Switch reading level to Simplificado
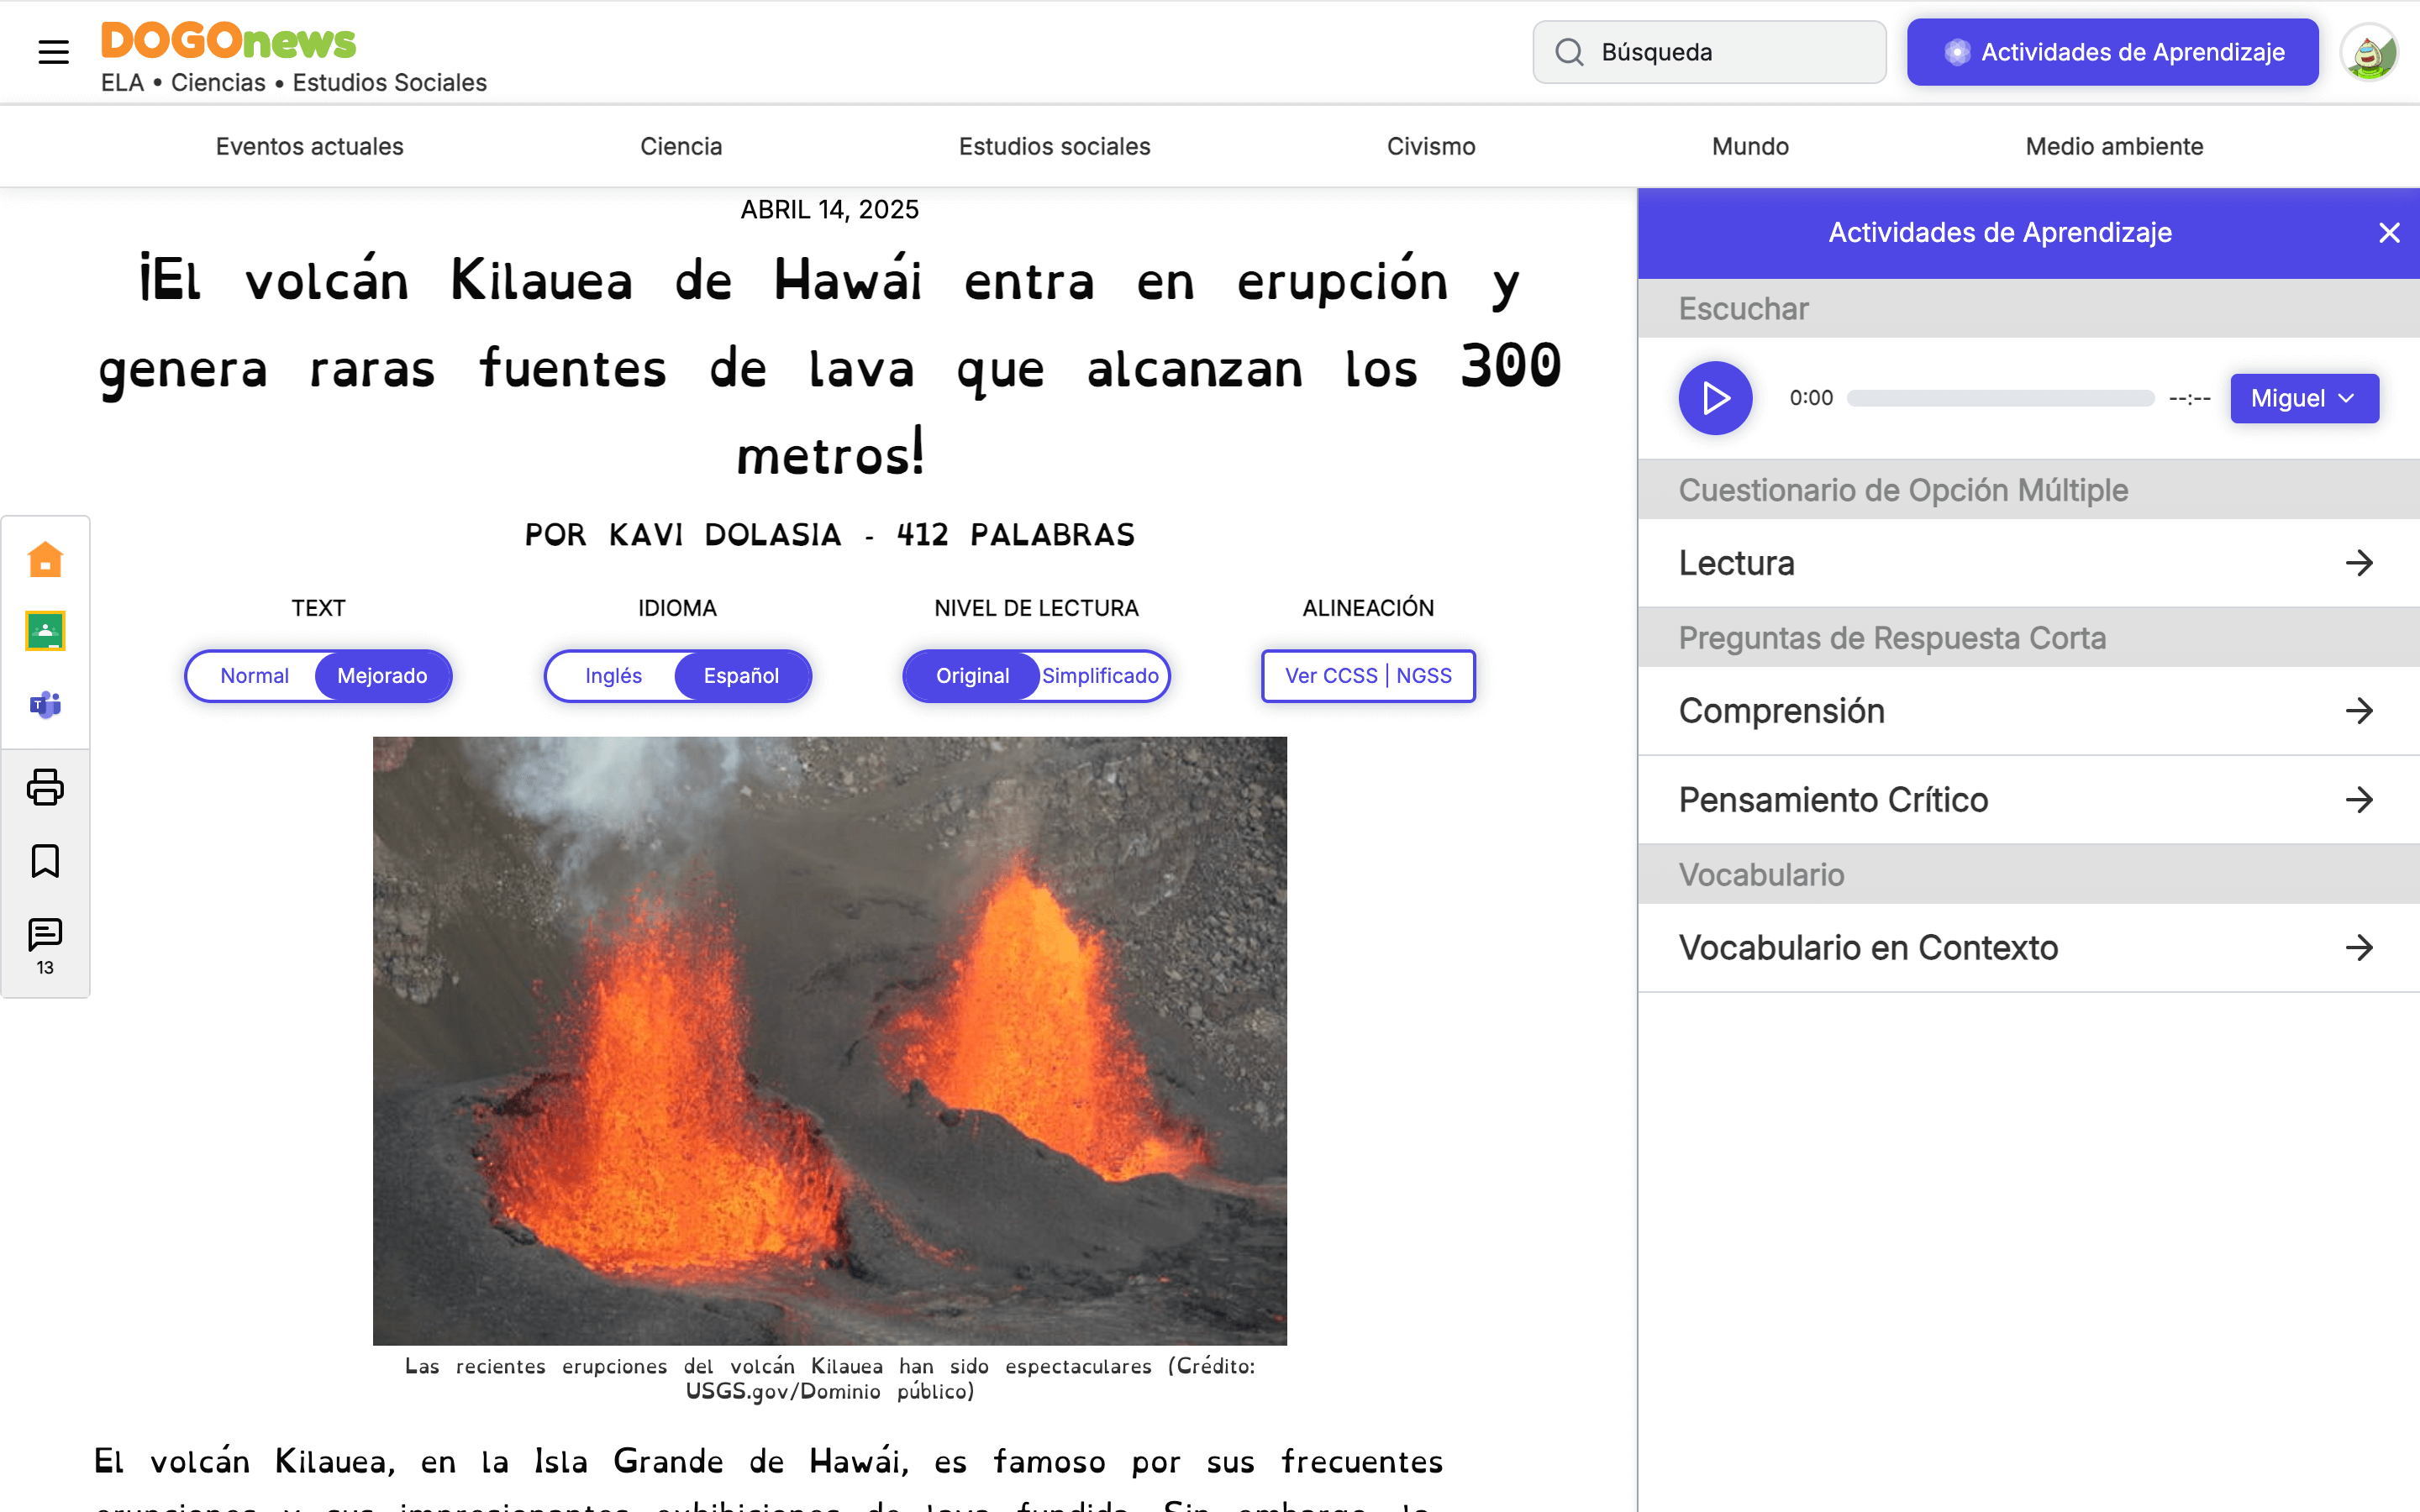Screen dimensions: 2420x1512 coord(1100,676)
